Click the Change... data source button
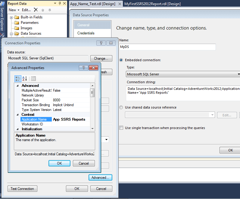Screen dimensions: 240x199 tap(101, 58)
